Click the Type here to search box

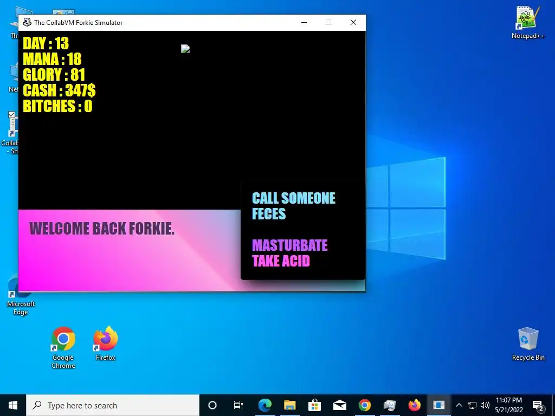[x=113, y=405]
